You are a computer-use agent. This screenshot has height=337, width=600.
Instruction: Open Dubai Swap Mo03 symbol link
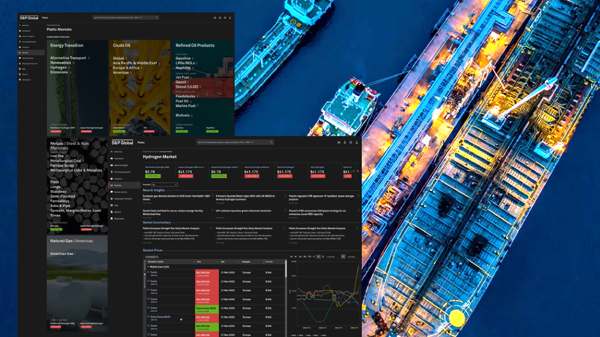[160, 317]
